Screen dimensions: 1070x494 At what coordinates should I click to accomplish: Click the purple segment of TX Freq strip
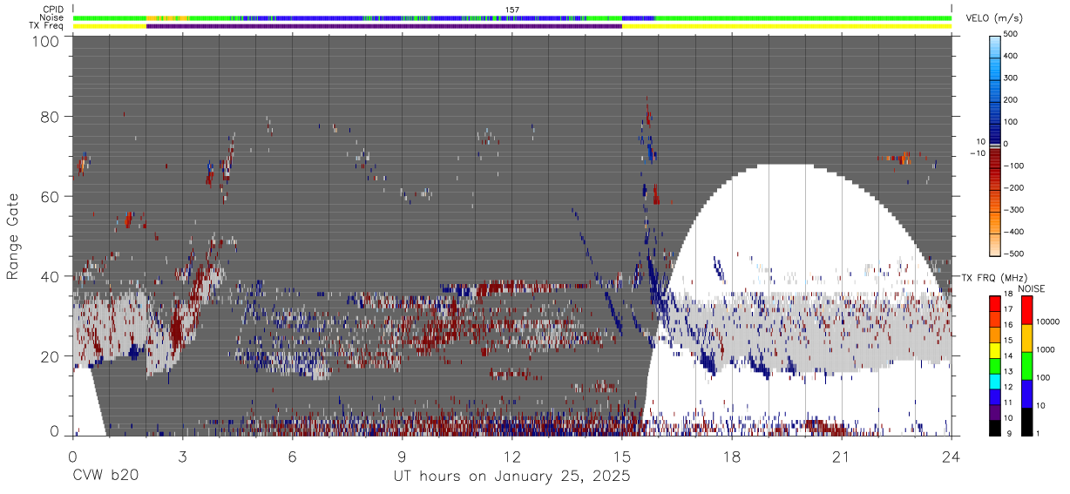coord(384,26)
